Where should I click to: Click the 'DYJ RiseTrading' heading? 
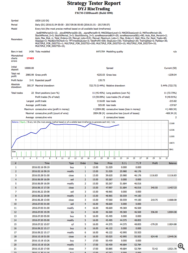tap(94, 9)
